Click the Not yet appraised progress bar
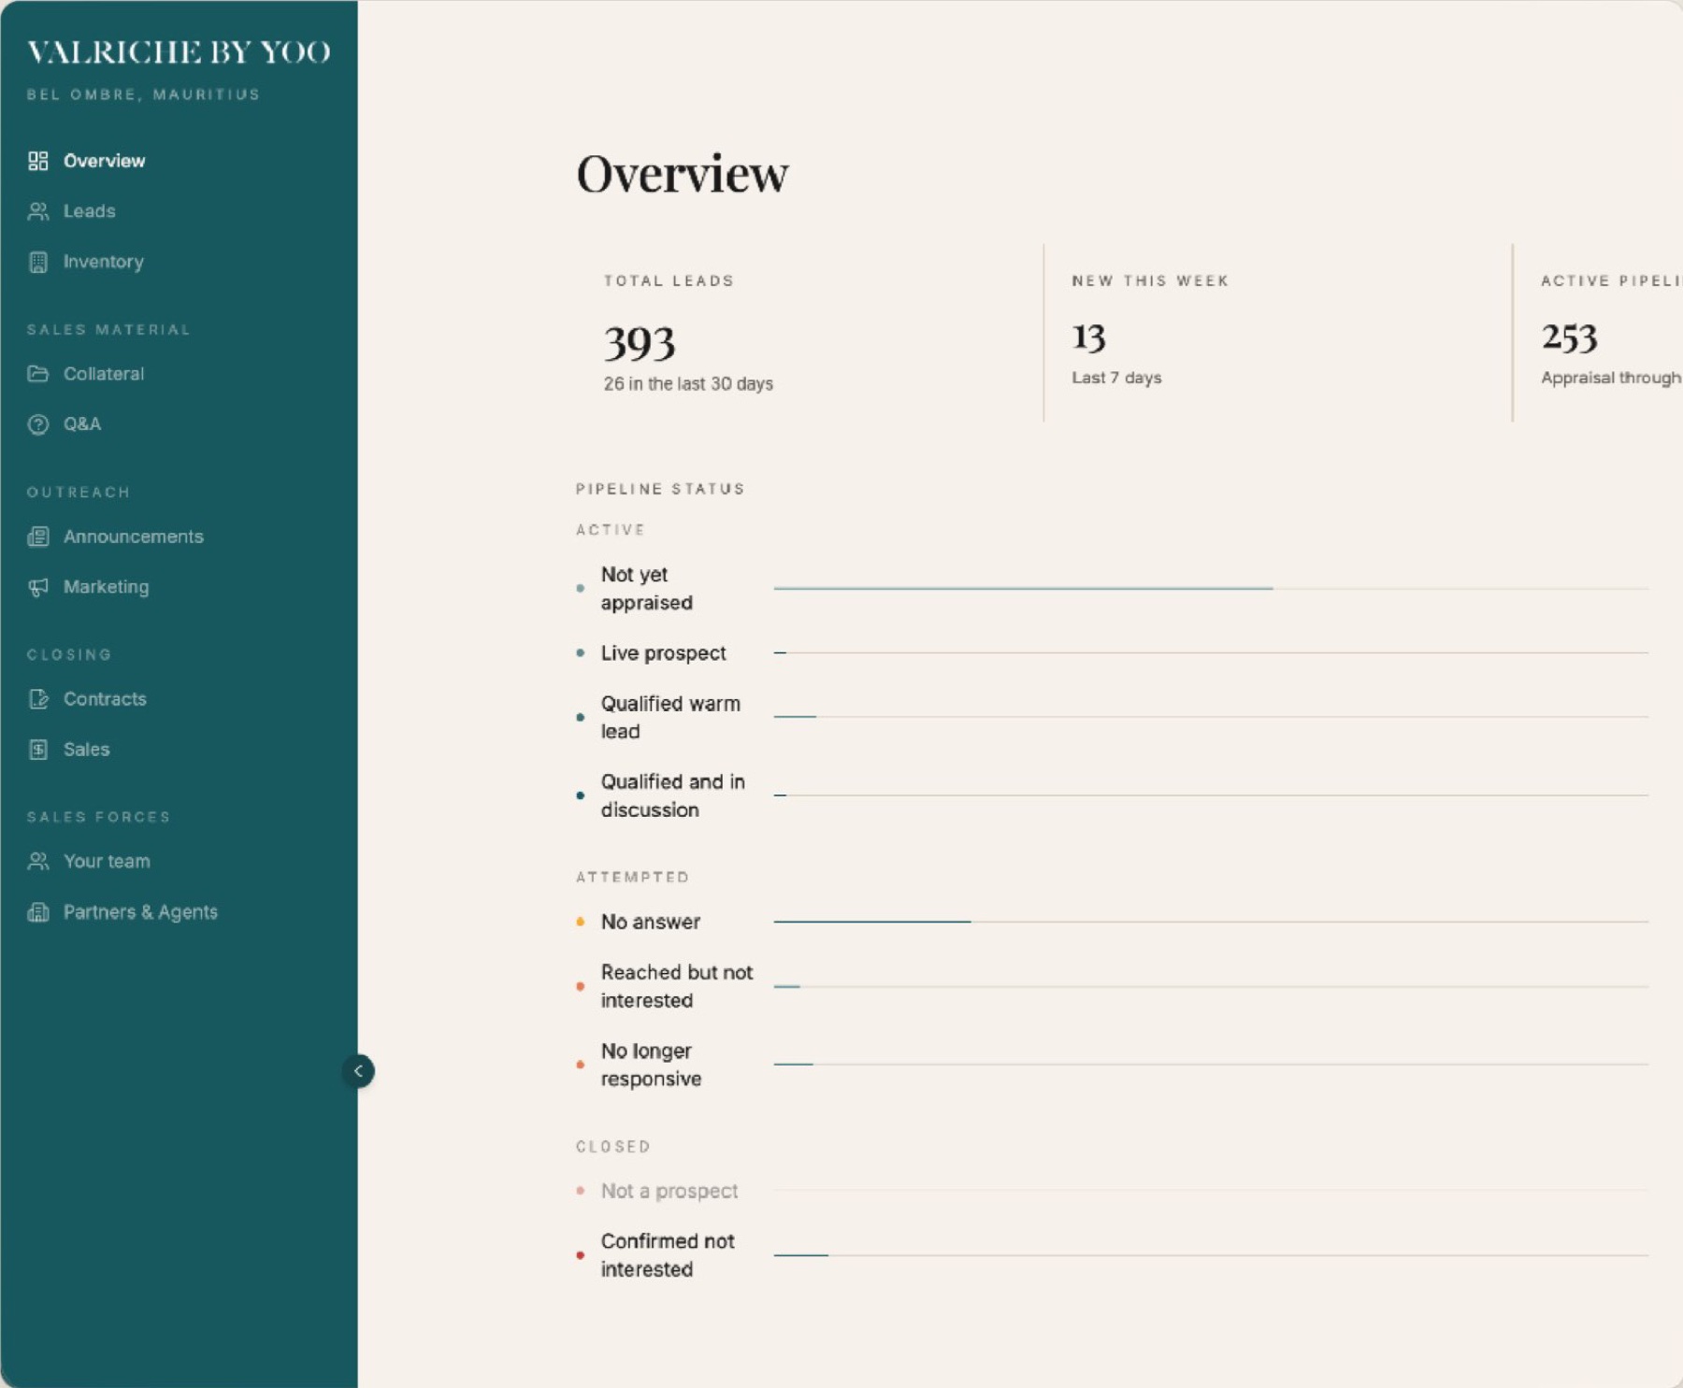Image resolution: width=1683 pixels, height=1388 pixels. pyautogui.click(x=1211, y=588)
